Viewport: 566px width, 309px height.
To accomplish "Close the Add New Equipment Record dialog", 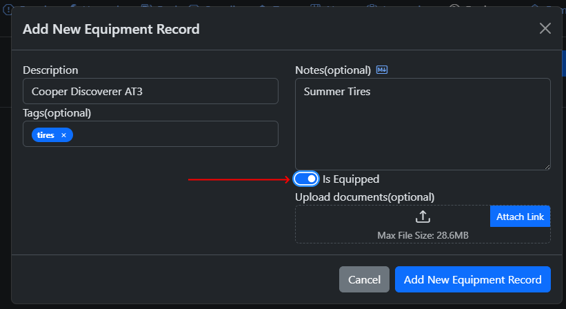I will (545, 28).
